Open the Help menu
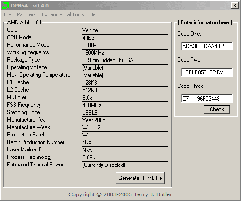 point(94,14)
